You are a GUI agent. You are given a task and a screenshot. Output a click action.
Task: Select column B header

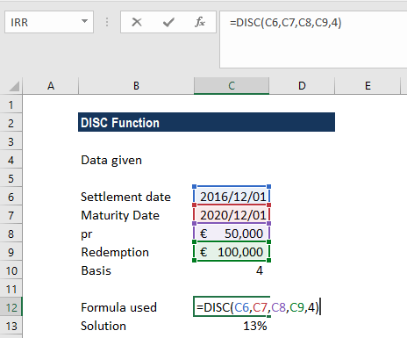pos(136,86)
